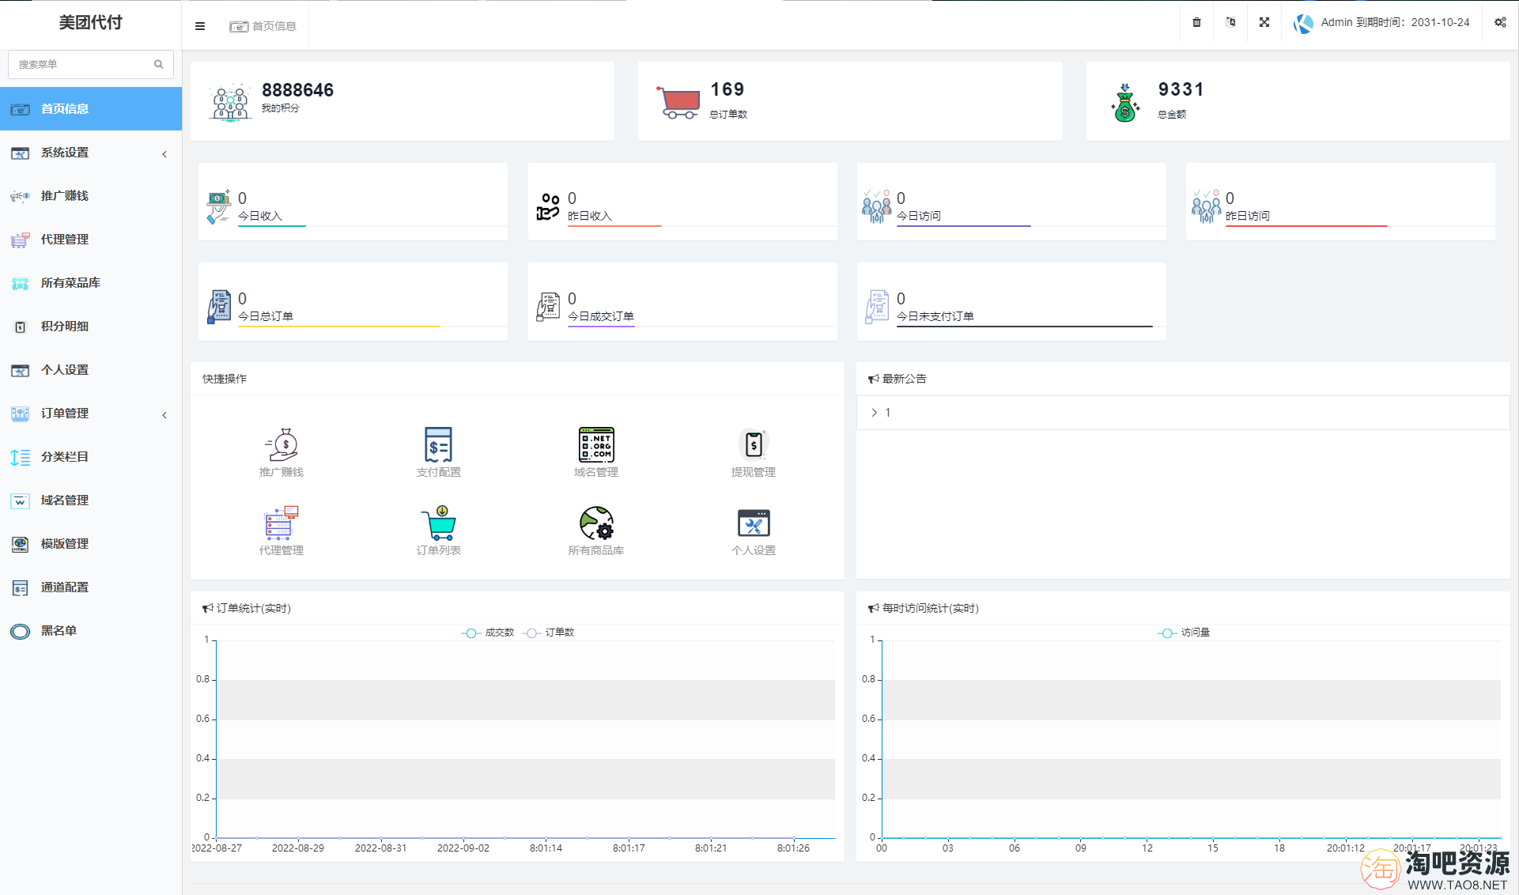
Task: Click the hamburger menu collapse icon
Action: click(200, 26)
